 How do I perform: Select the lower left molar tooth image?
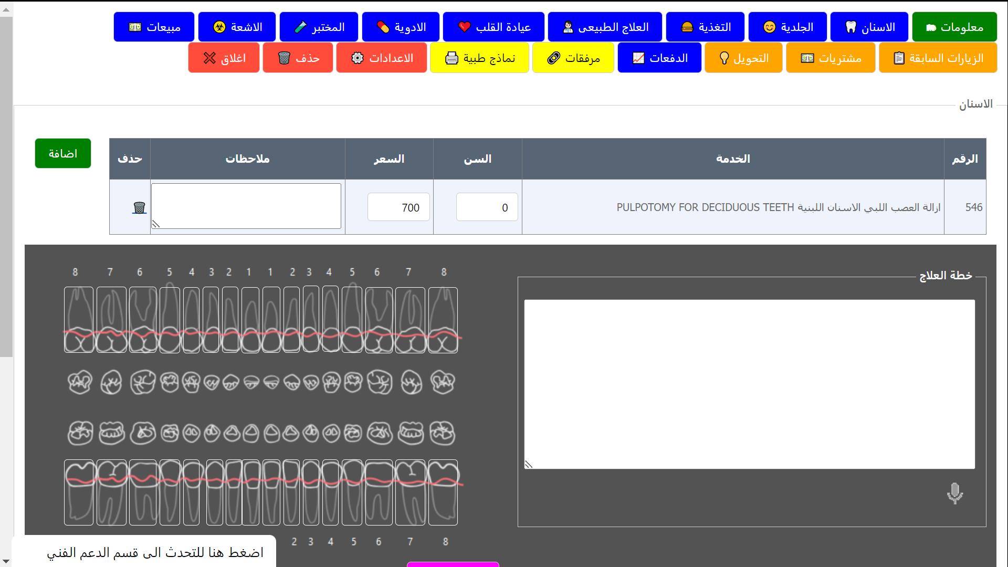[79, 492]
